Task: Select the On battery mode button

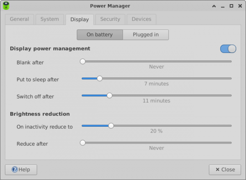Action: tap(100, 35)
